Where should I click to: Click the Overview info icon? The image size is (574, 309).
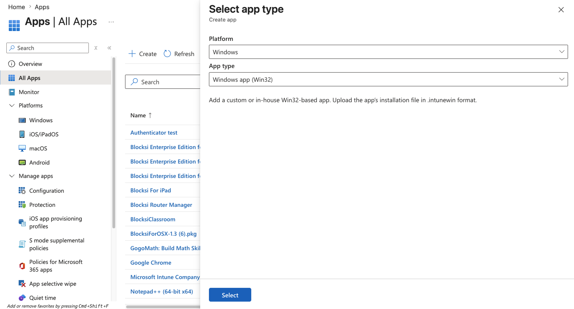(12, 64)
